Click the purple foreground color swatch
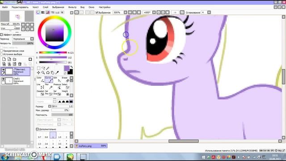 [x=67, y=68]
